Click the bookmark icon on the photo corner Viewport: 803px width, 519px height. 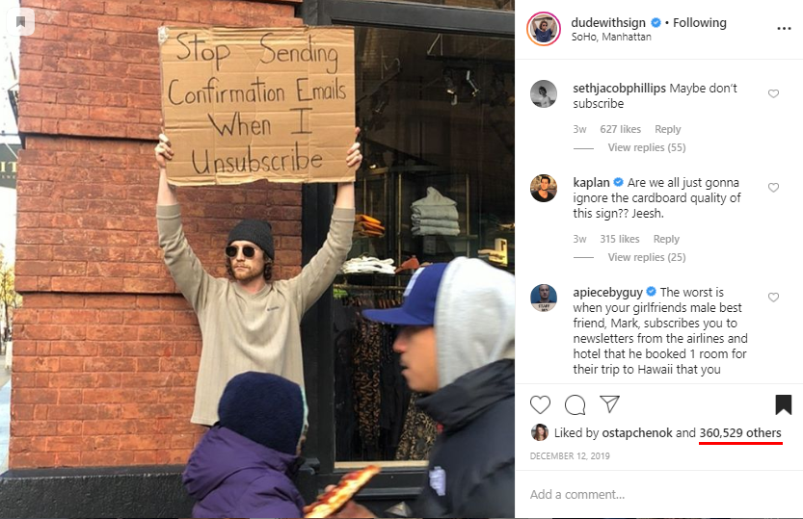point(21,22)
